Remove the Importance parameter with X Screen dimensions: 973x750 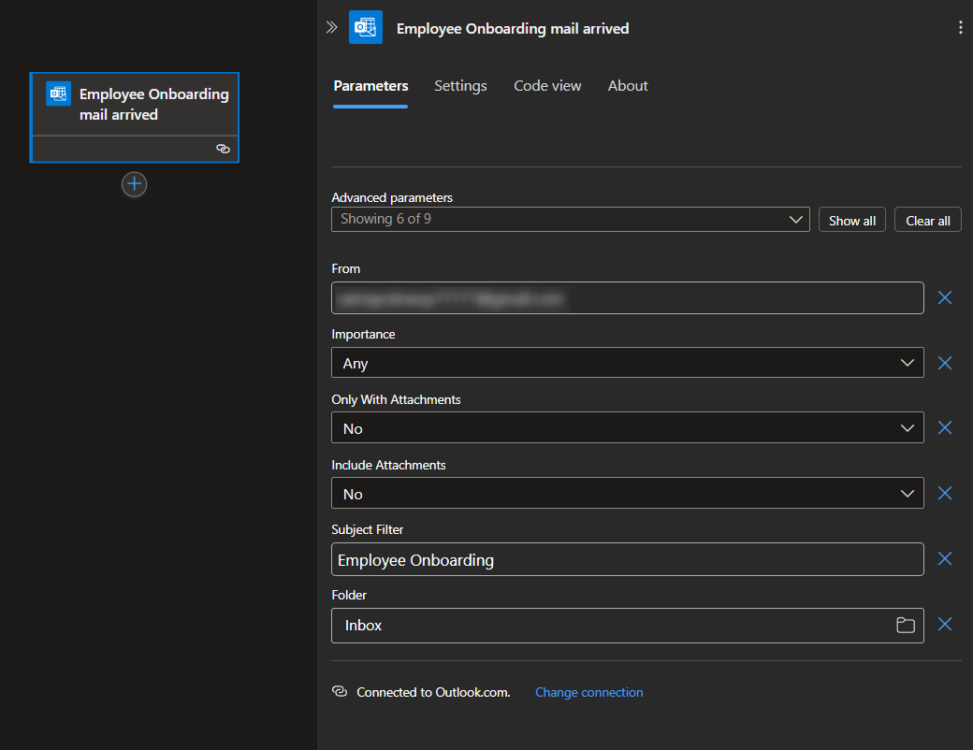point(945,363)
